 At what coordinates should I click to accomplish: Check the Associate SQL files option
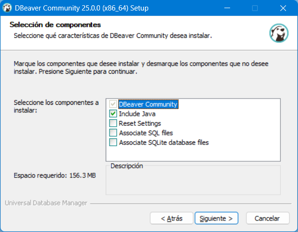tap(113, 133)
